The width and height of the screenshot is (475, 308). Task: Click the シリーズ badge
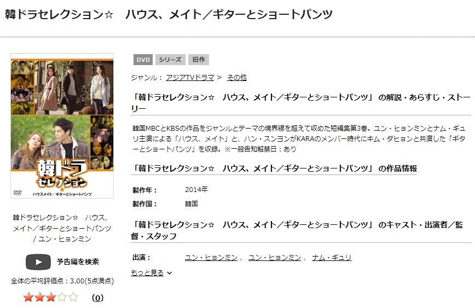click(170, 60)
